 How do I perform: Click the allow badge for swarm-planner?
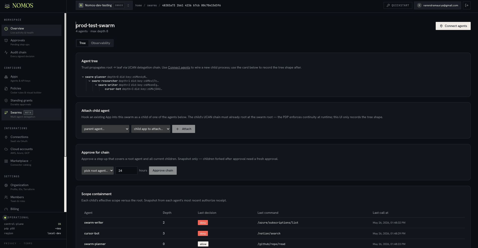203,244
